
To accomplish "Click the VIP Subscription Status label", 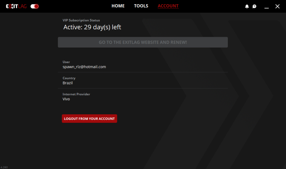I will (x=81, y=20).
